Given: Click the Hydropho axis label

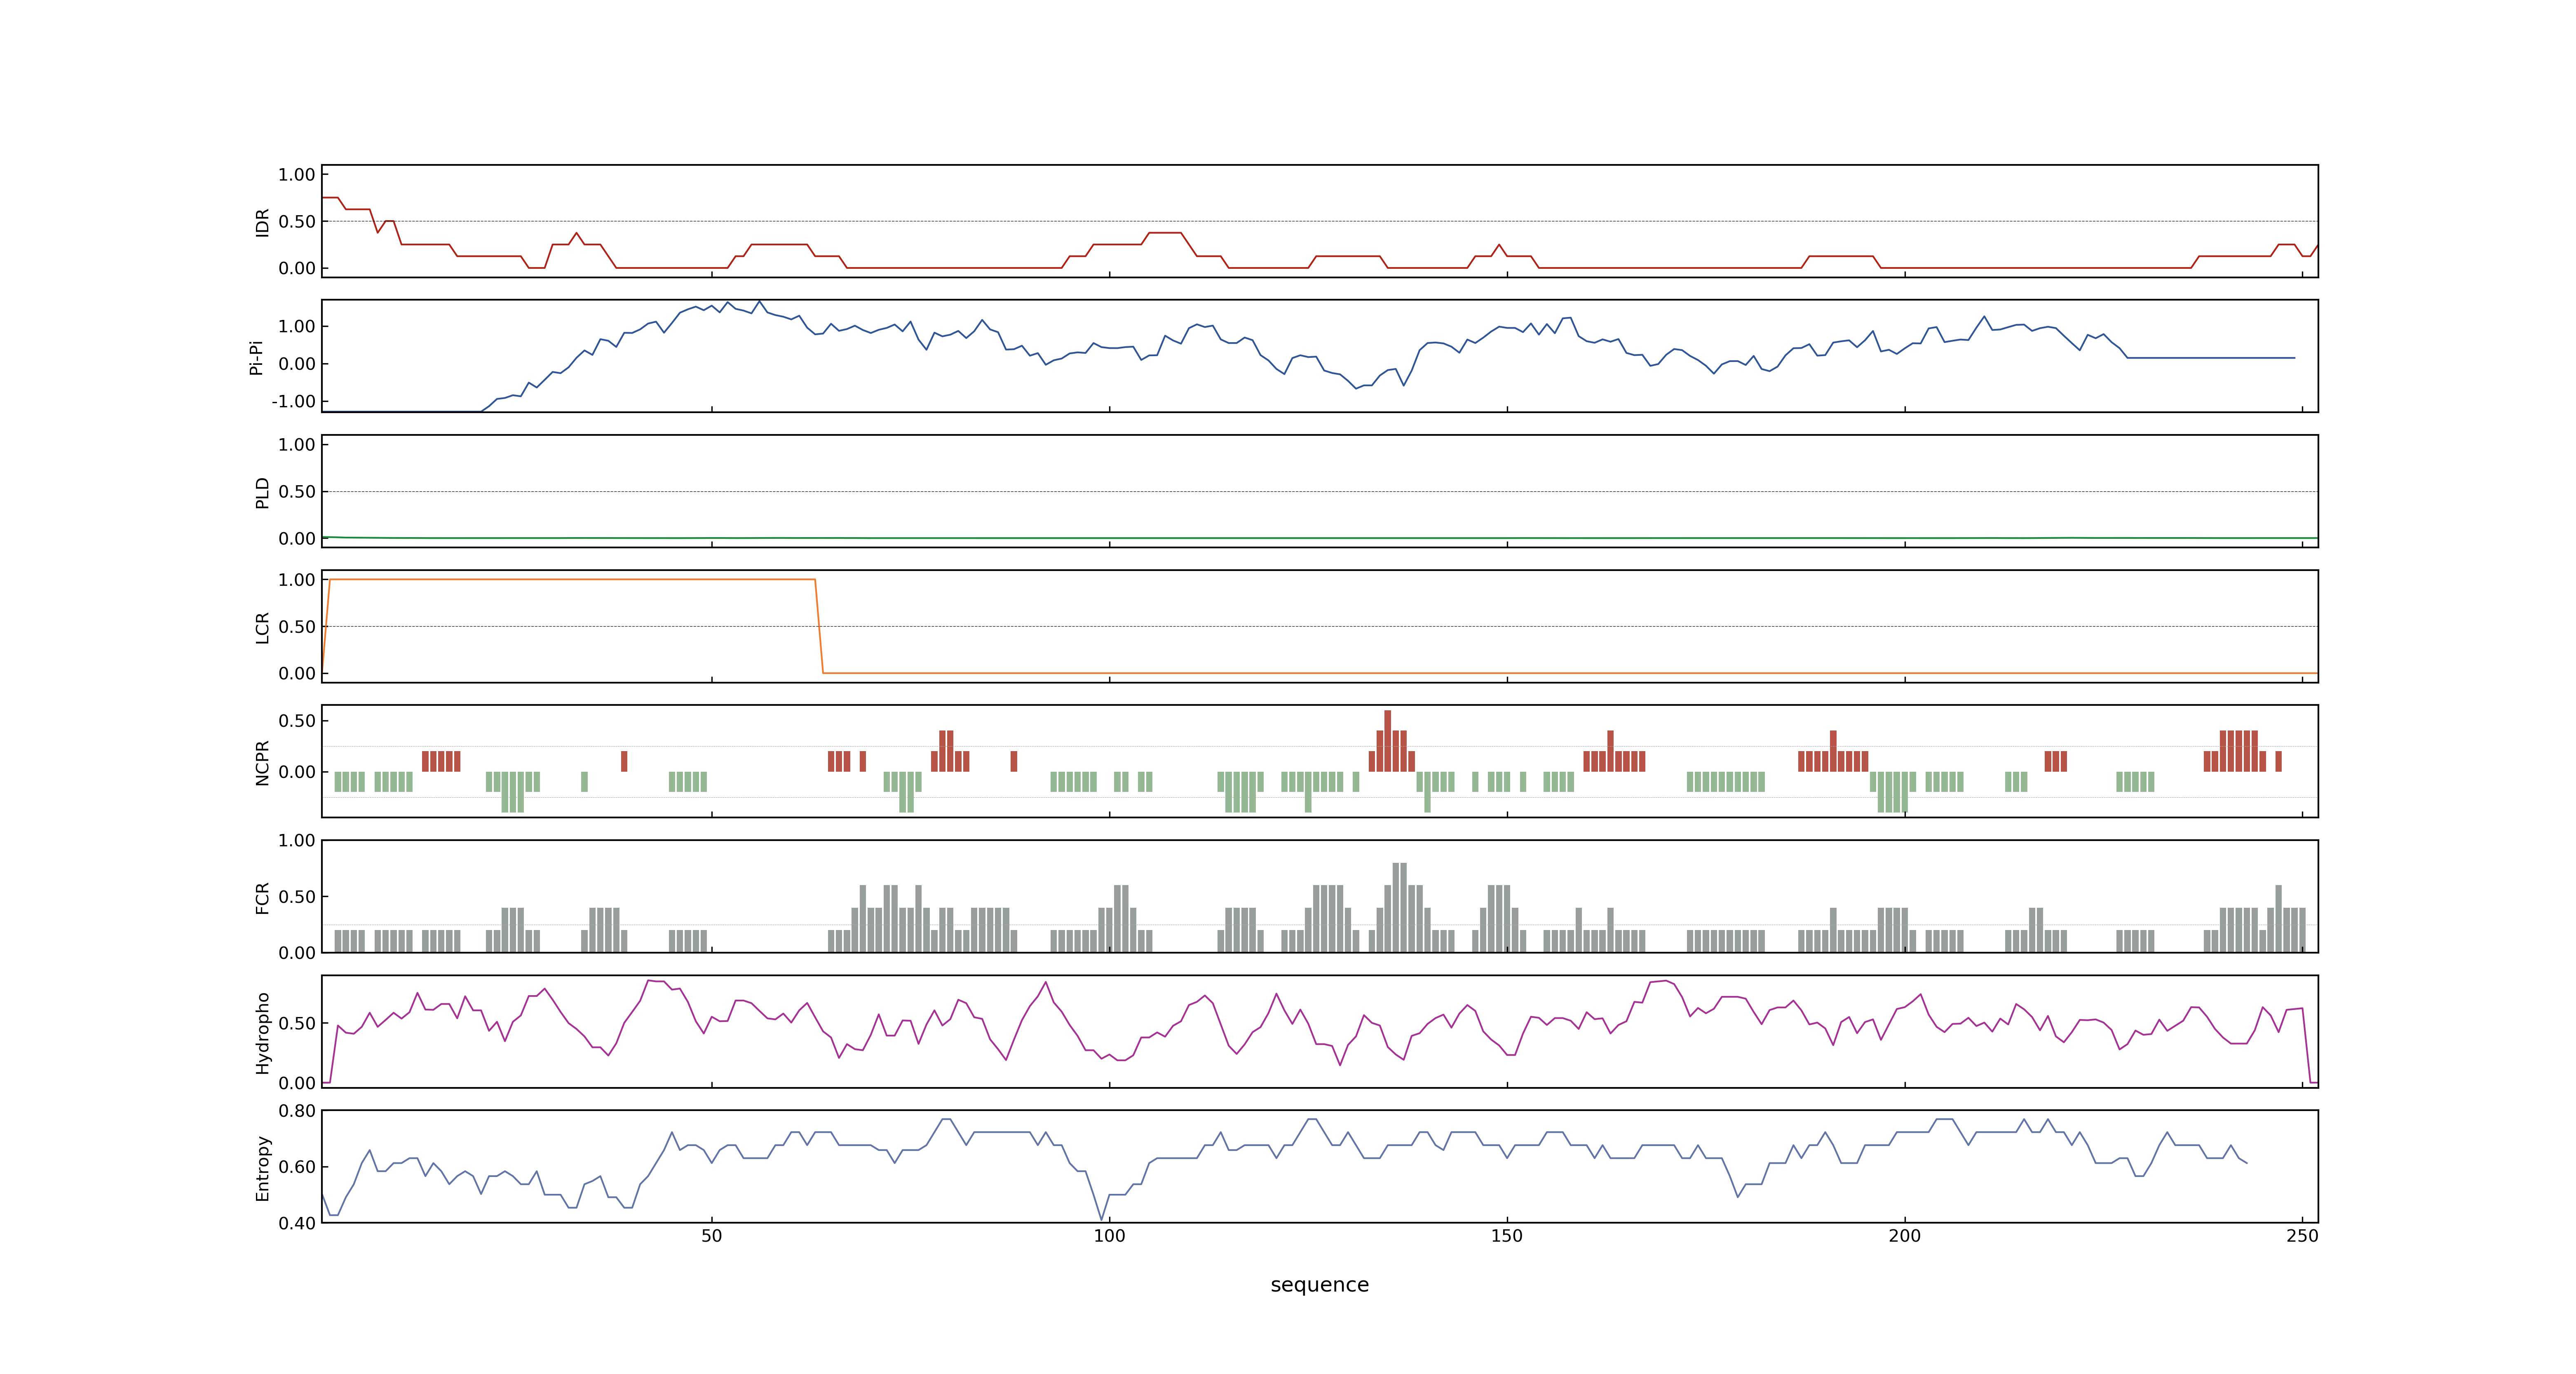Looking at the screenshot, I should pyautogui.click(x=263, y=1033).
